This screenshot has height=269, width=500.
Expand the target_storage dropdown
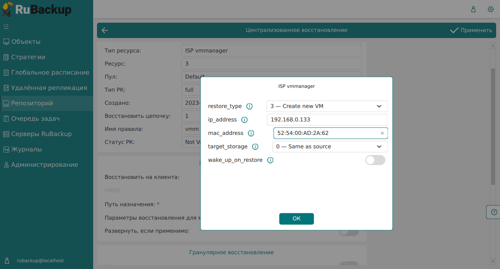329,146
